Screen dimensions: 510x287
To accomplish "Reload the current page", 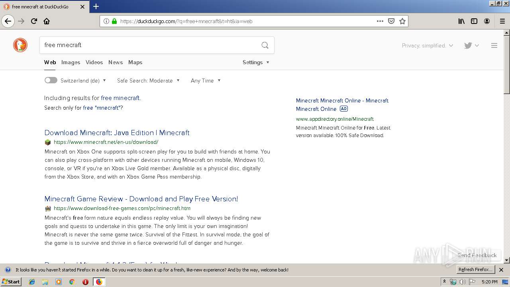I will 34,21.
